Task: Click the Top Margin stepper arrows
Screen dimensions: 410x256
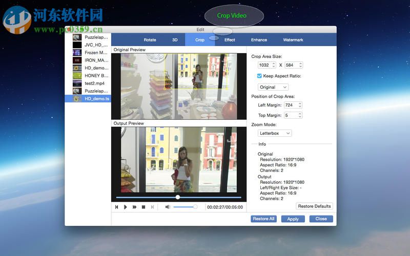Action: tap(300, 115)
